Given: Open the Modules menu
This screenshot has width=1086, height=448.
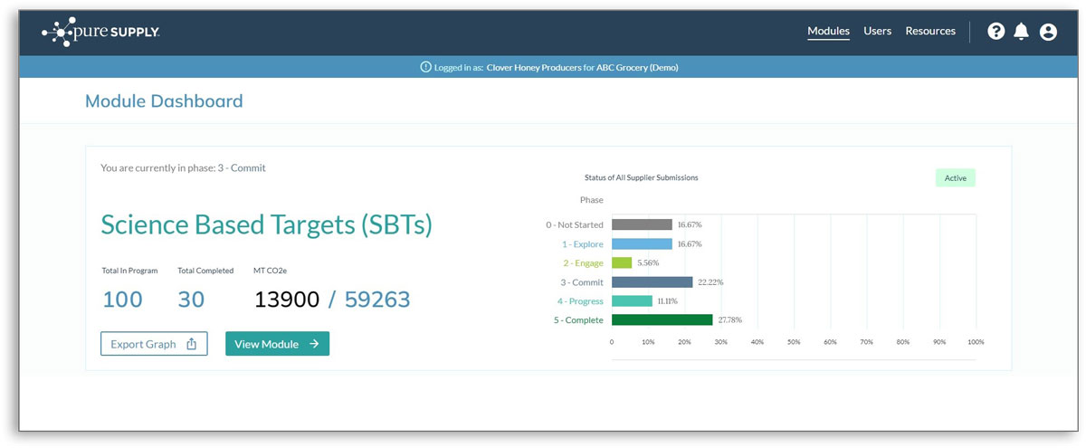Looking at the screenshot, I should pos(828,31).
